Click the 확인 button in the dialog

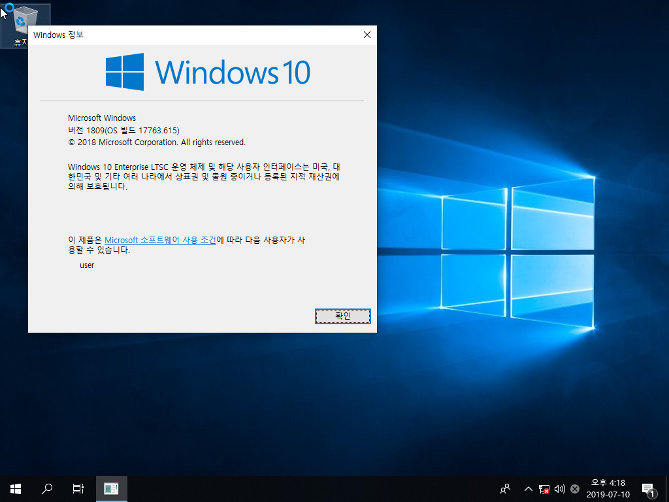pos(342,316)
